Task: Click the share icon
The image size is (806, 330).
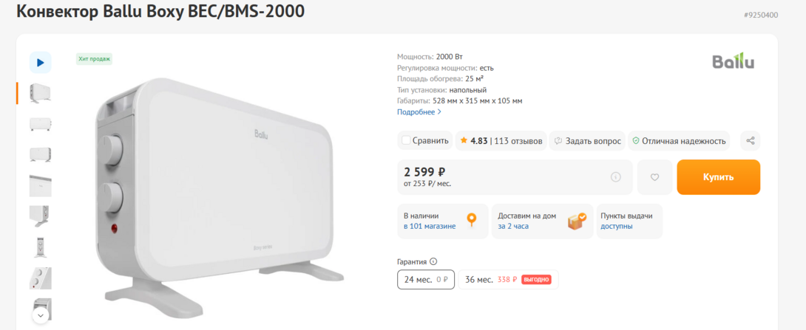Action: (x=750, y=141)
